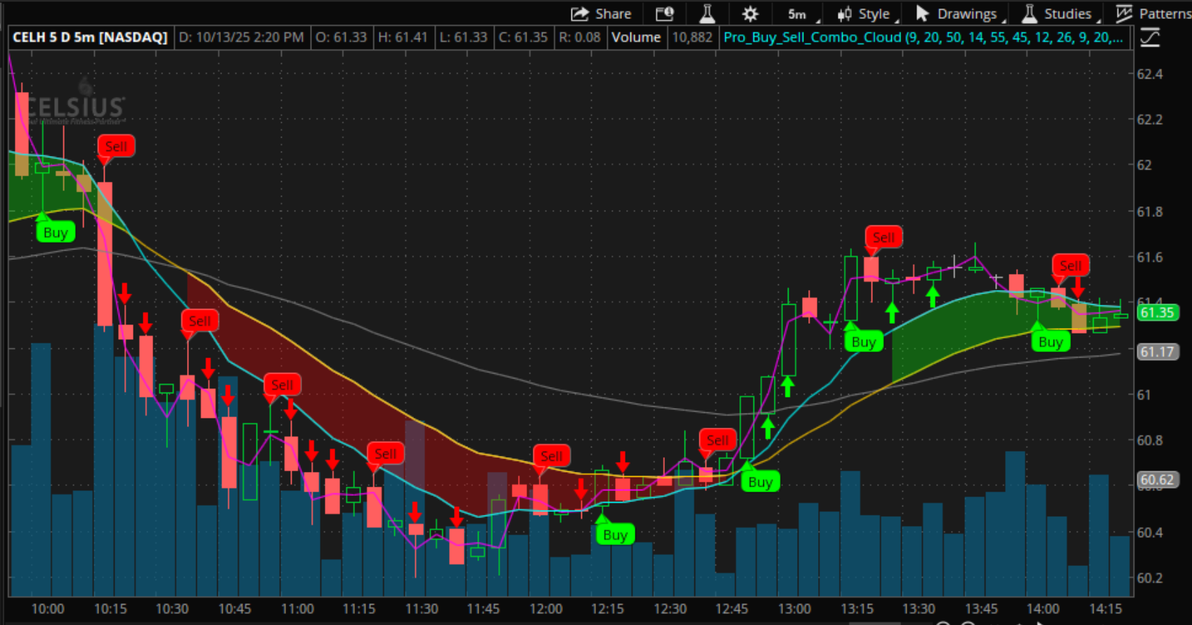Select the Pro_Buy_Sell_Combo_Cloud study label

(922, 37)
